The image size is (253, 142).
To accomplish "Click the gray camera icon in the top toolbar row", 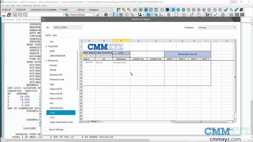I will [x=135, y=9].
